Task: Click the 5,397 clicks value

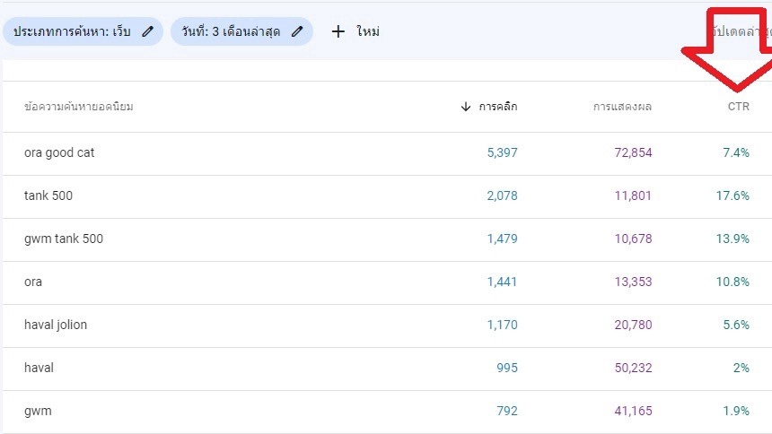Action: [x=502, y=152]
